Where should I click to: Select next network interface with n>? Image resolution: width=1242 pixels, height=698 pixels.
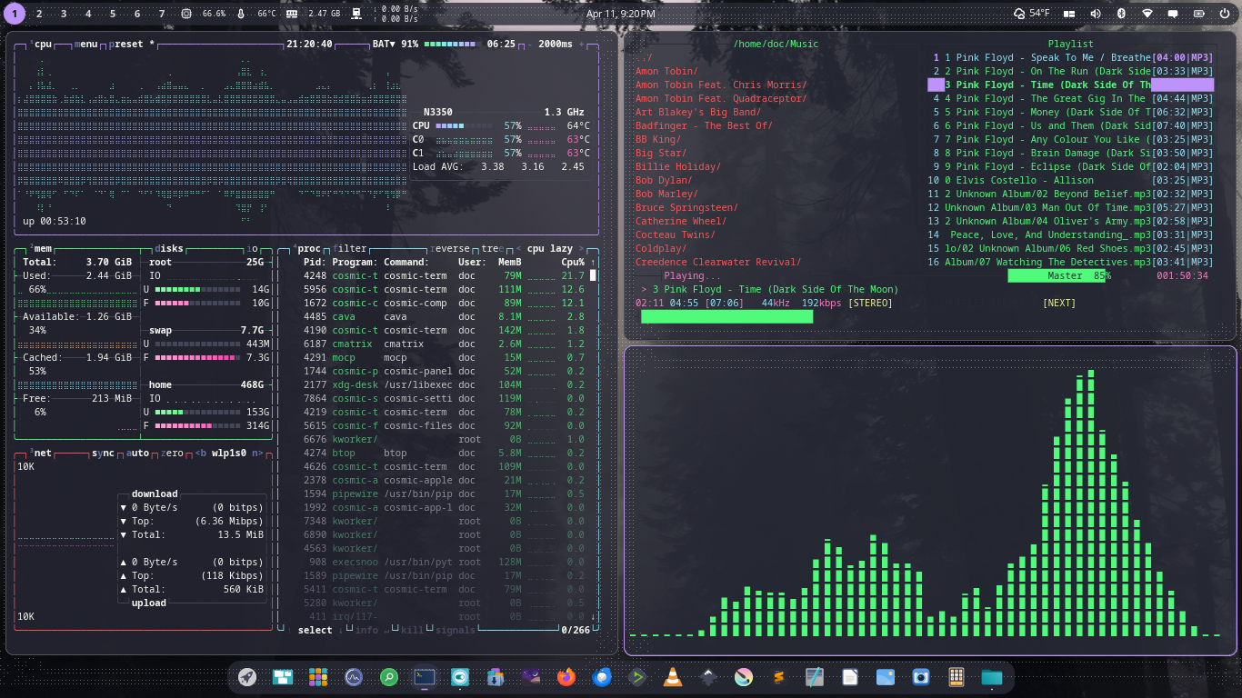coord(258,453)
